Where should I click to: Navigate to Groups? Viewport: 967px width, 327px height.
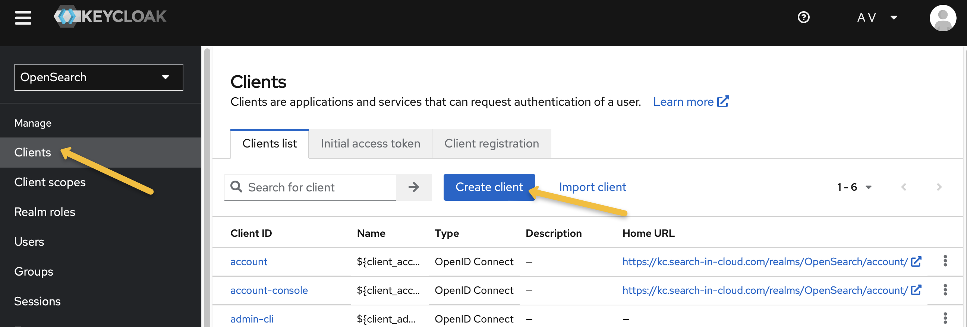pos(101,272)
